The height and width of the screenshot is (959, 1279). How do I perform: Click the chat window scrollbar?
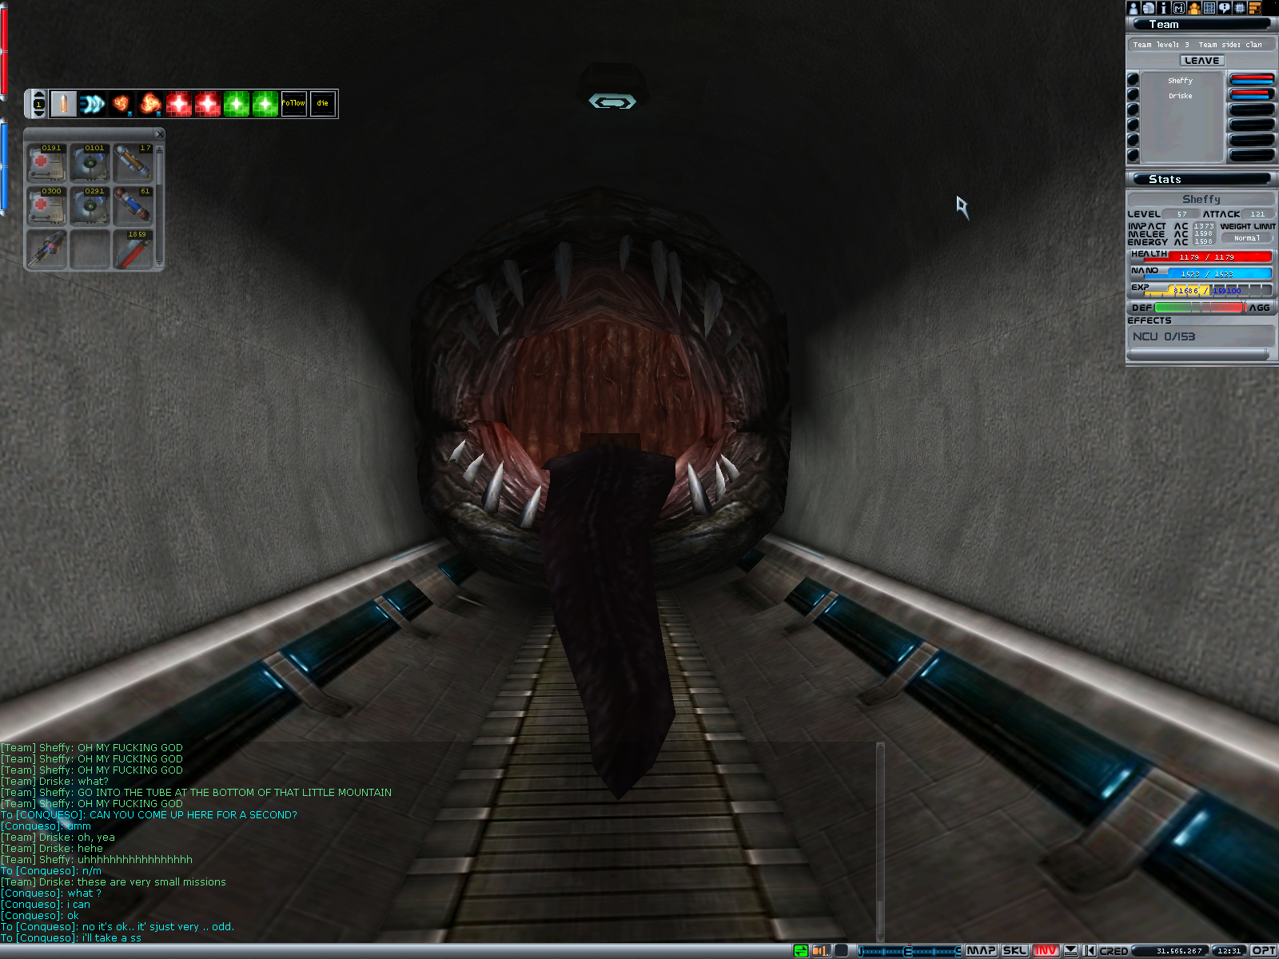pyautogui.click(x=880, y=842)
